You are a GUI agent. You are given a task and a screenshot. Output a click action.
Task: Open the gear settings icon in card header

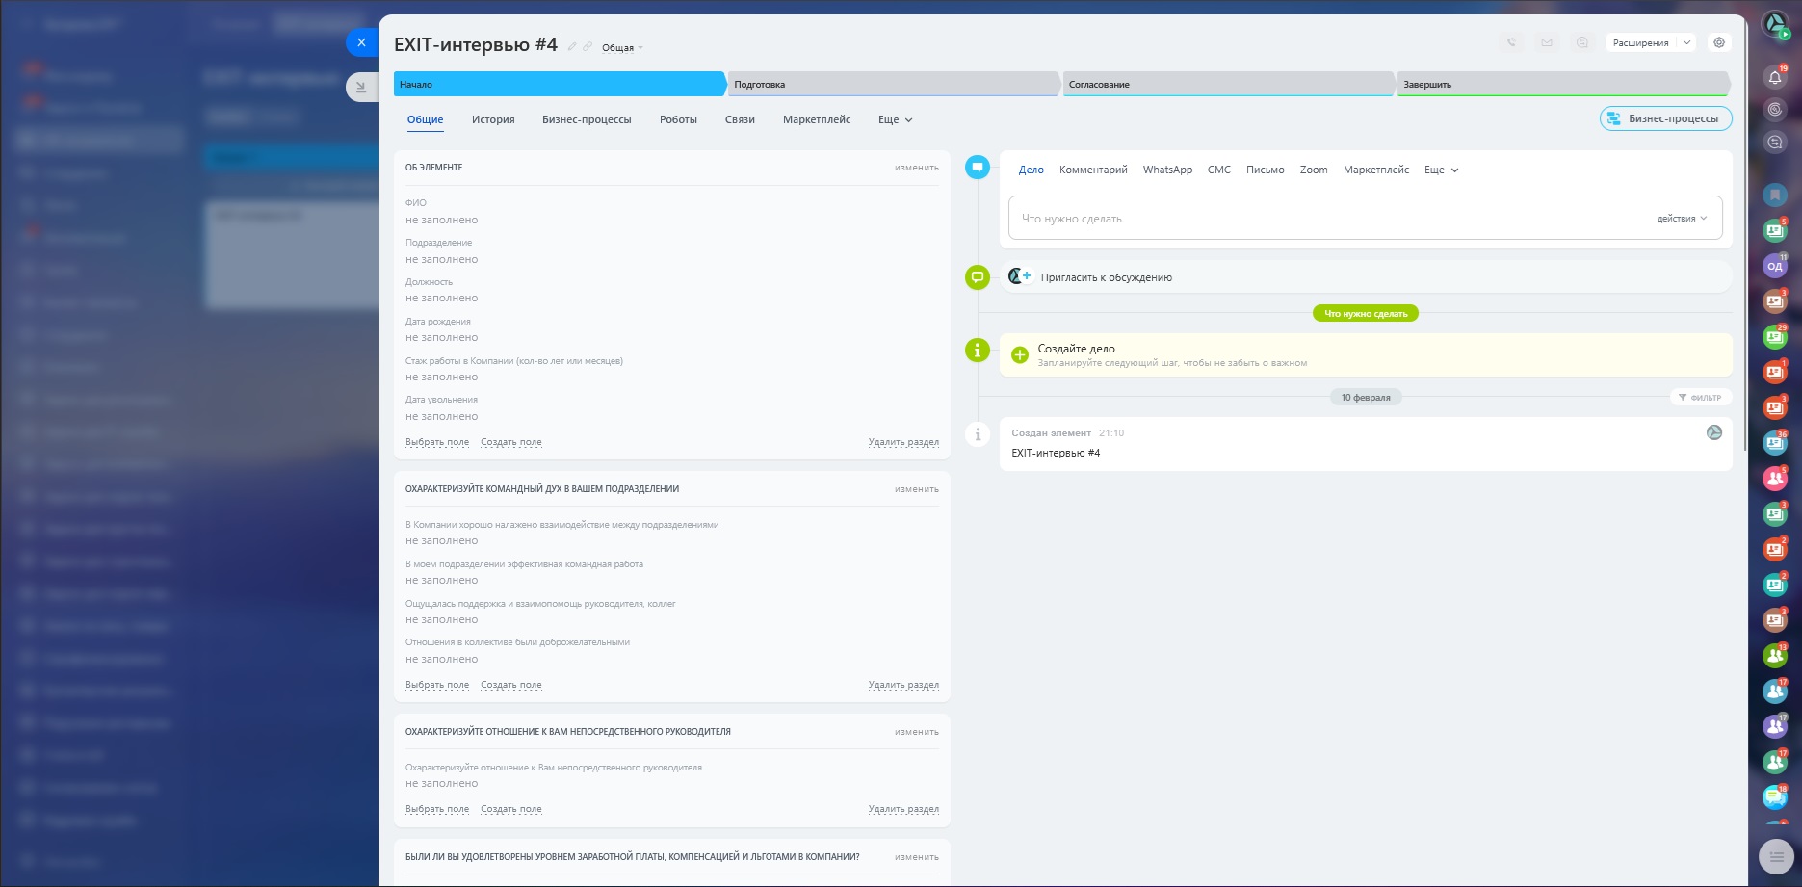click(1718, 42)
